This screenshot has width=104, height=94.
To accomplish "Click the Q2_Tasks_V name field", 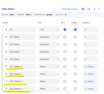I will click(x=22, y=81).
